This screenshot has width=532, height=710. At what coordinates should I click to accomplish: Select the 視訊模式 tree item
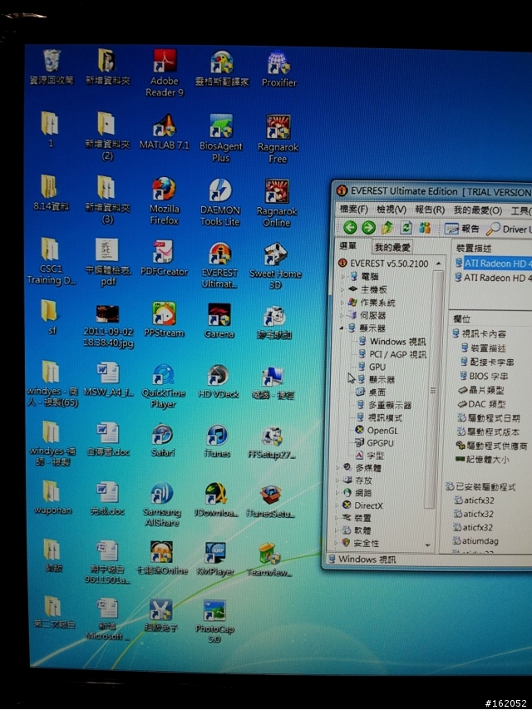point(379,417)
